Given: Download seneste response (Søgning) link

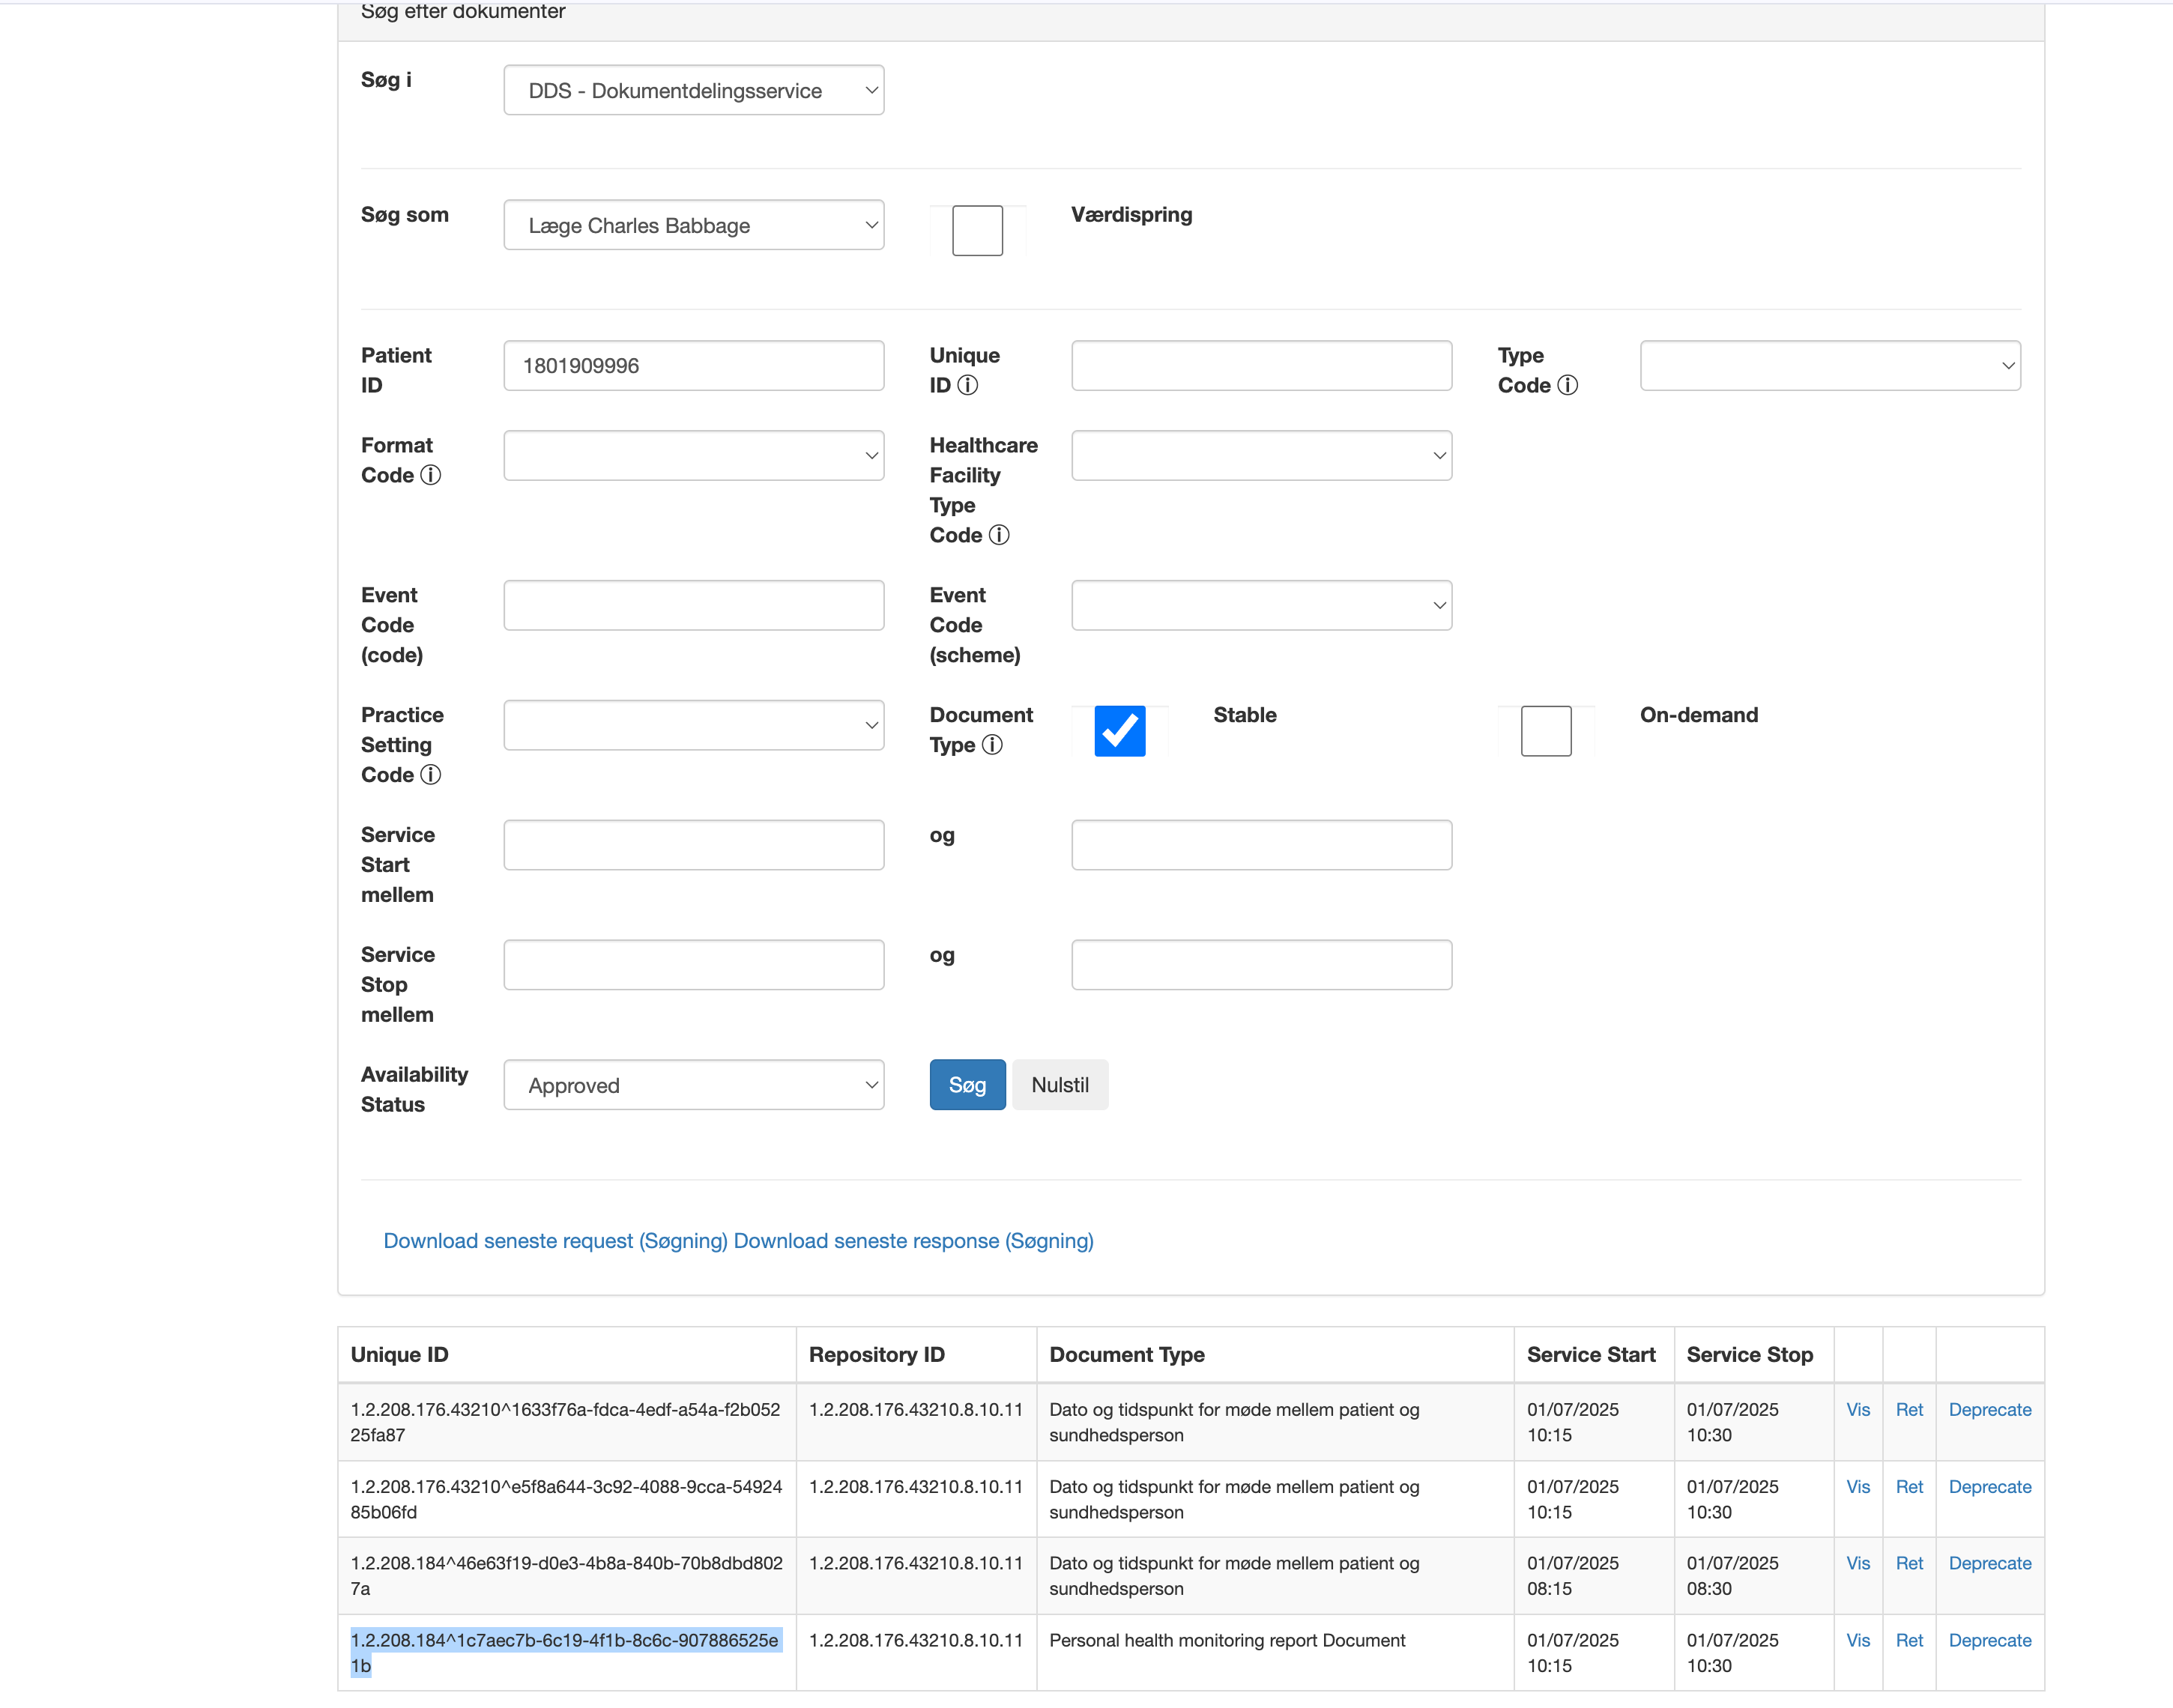Looking at the screenshot, I should pos(913,1241).
